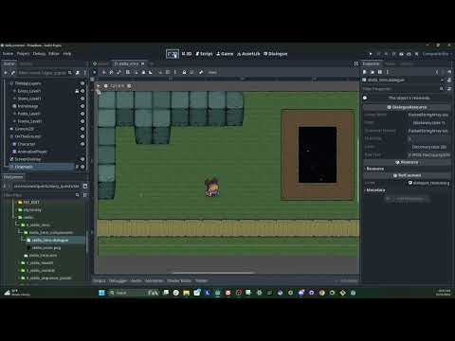This screenshot has width=455, height=341.
Task: Open the Scene menu
Action: click(8, 54)
